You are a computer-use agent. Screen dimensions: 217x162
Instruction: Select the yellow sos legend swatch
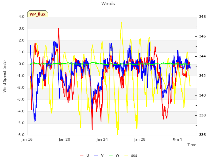click(126, 156)
